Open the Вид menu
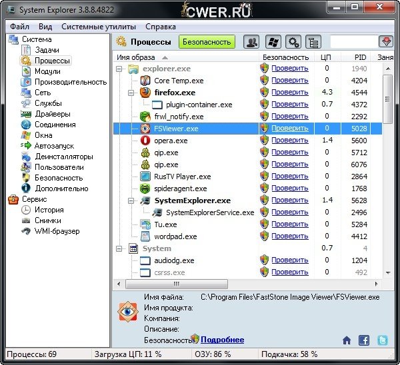Image resolution: width=400 pixels, height=365 pixels. (x=45, y=27)
